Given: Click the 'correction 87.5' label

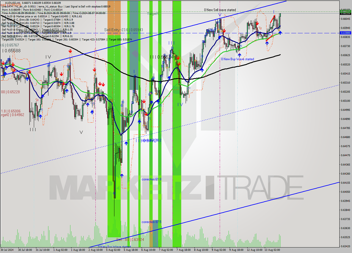Looking at the screenshot, I should pos(152,222).
